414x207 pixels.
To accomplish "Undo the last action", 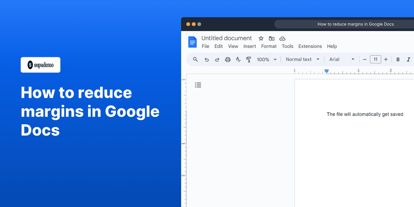I will click(207, 59).
